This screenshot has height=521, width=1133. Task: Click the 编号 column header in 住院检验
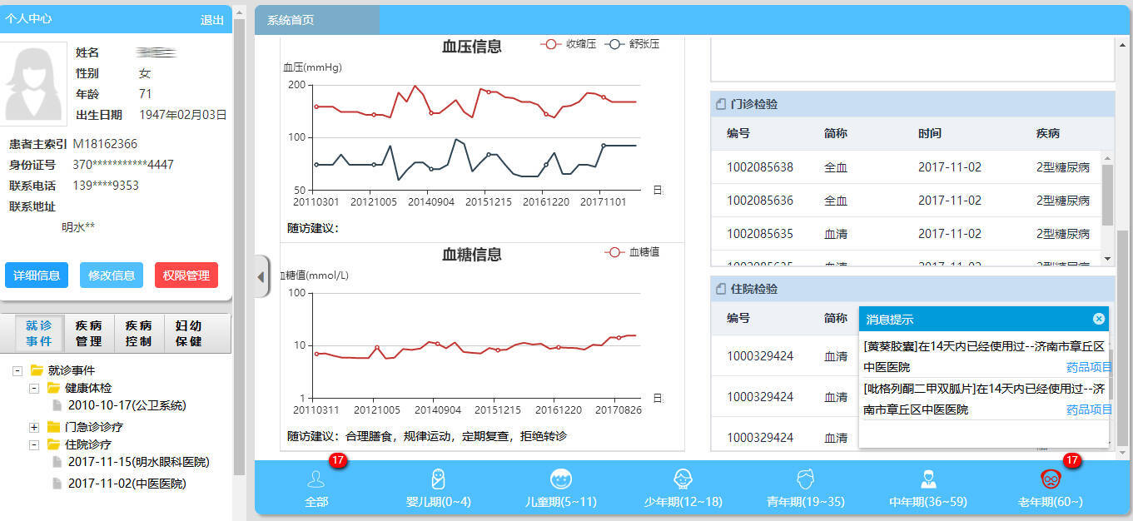click(x=738, y=318)
